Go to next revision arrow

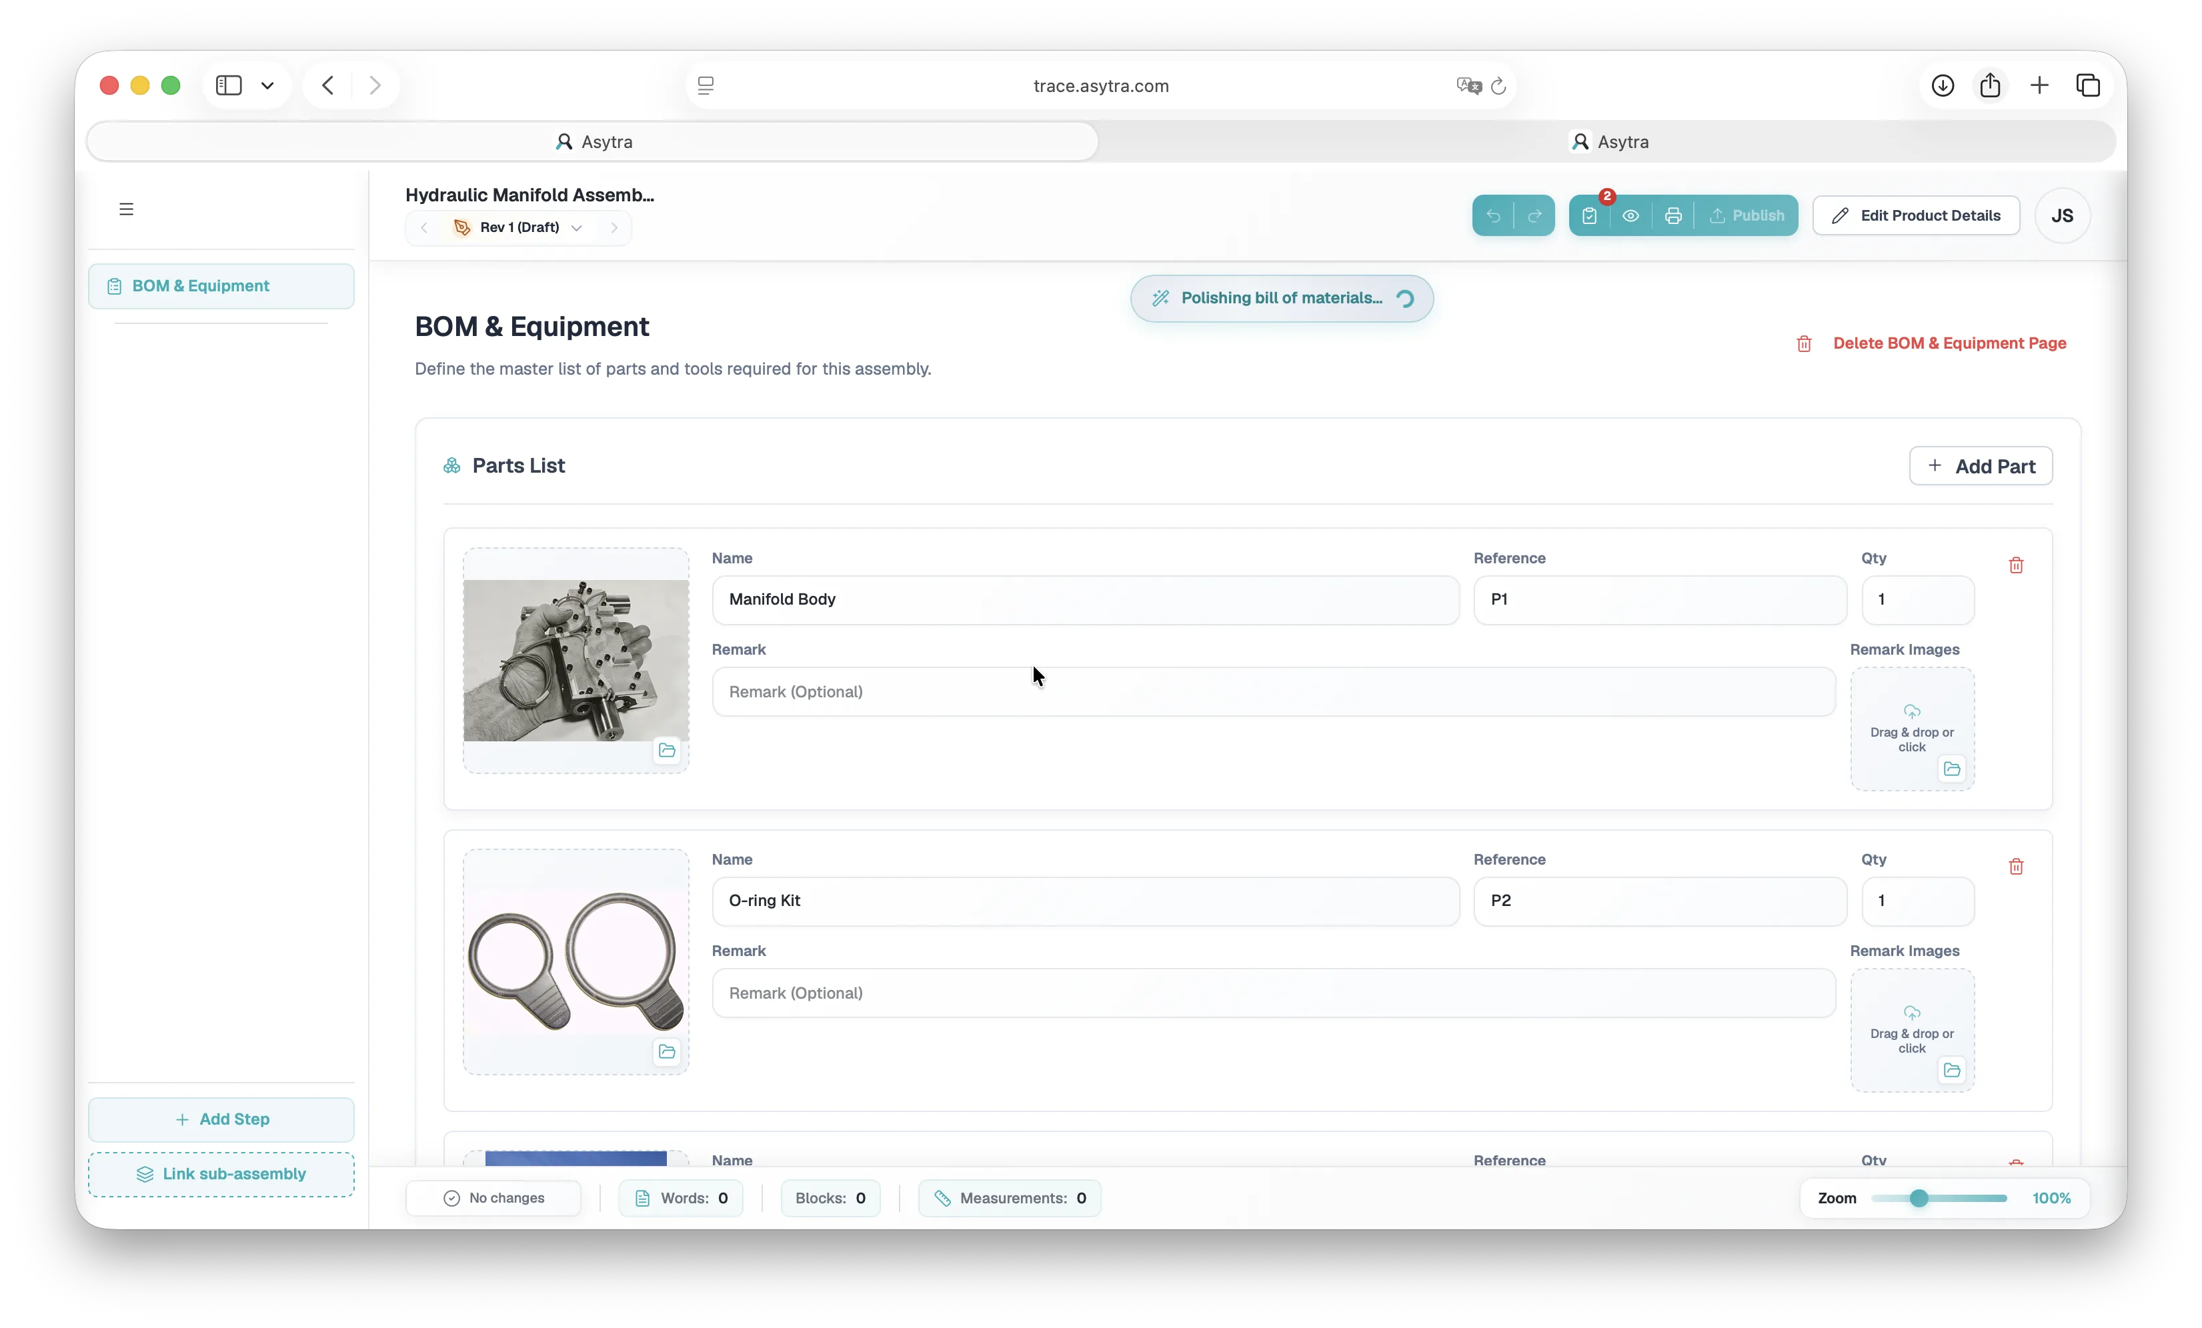click(614, 228)
